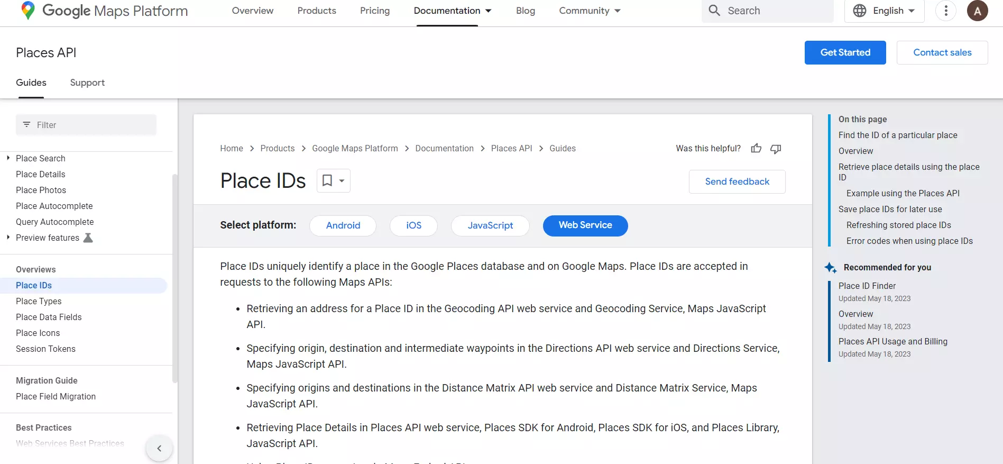The height and width of the screenshot is (464, 1003).
Task: Click the bookmark icon beside Place IDs
Action: 327,181
